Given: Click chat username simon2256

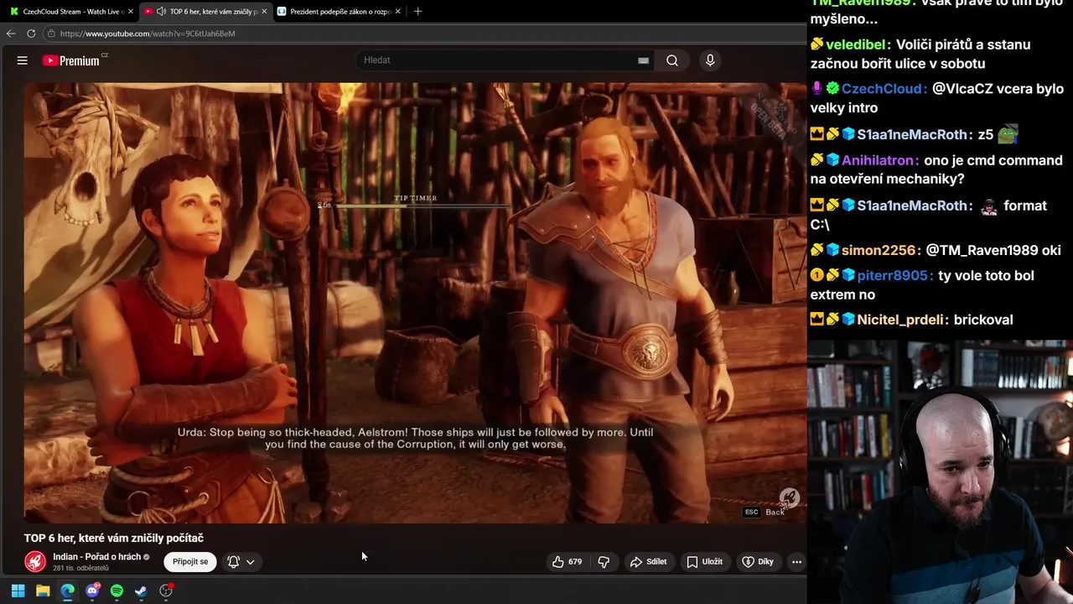Looking at the screenshot, I should click(x=880, y=250).
